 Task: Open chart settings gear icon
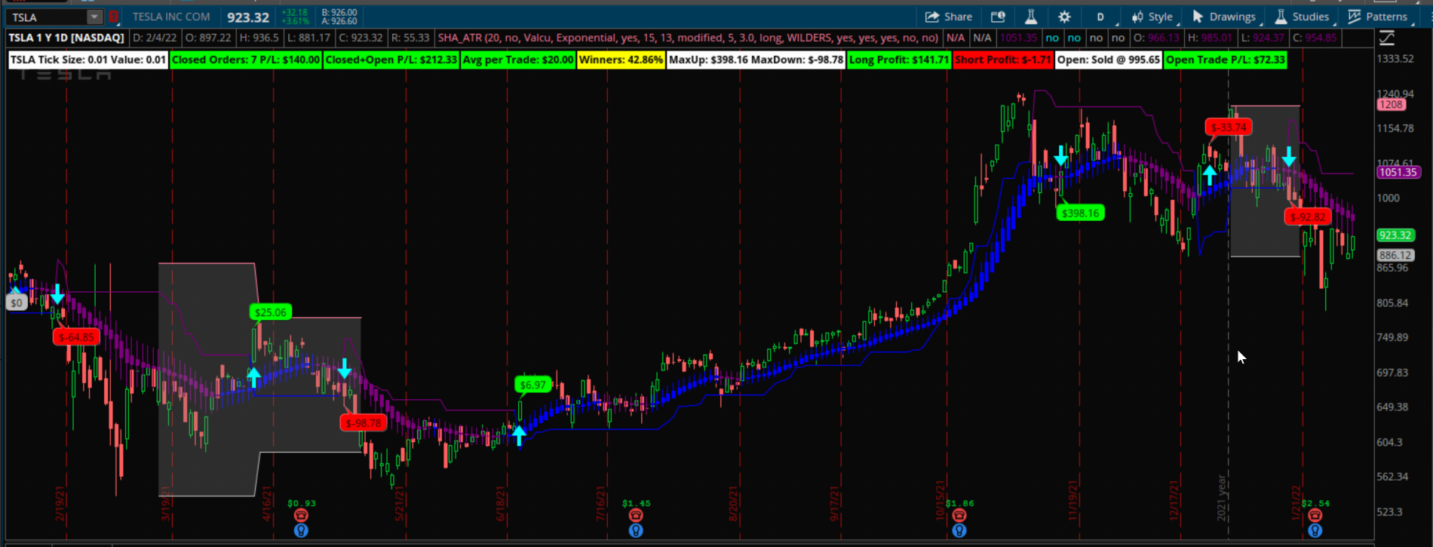[1064, 17]
